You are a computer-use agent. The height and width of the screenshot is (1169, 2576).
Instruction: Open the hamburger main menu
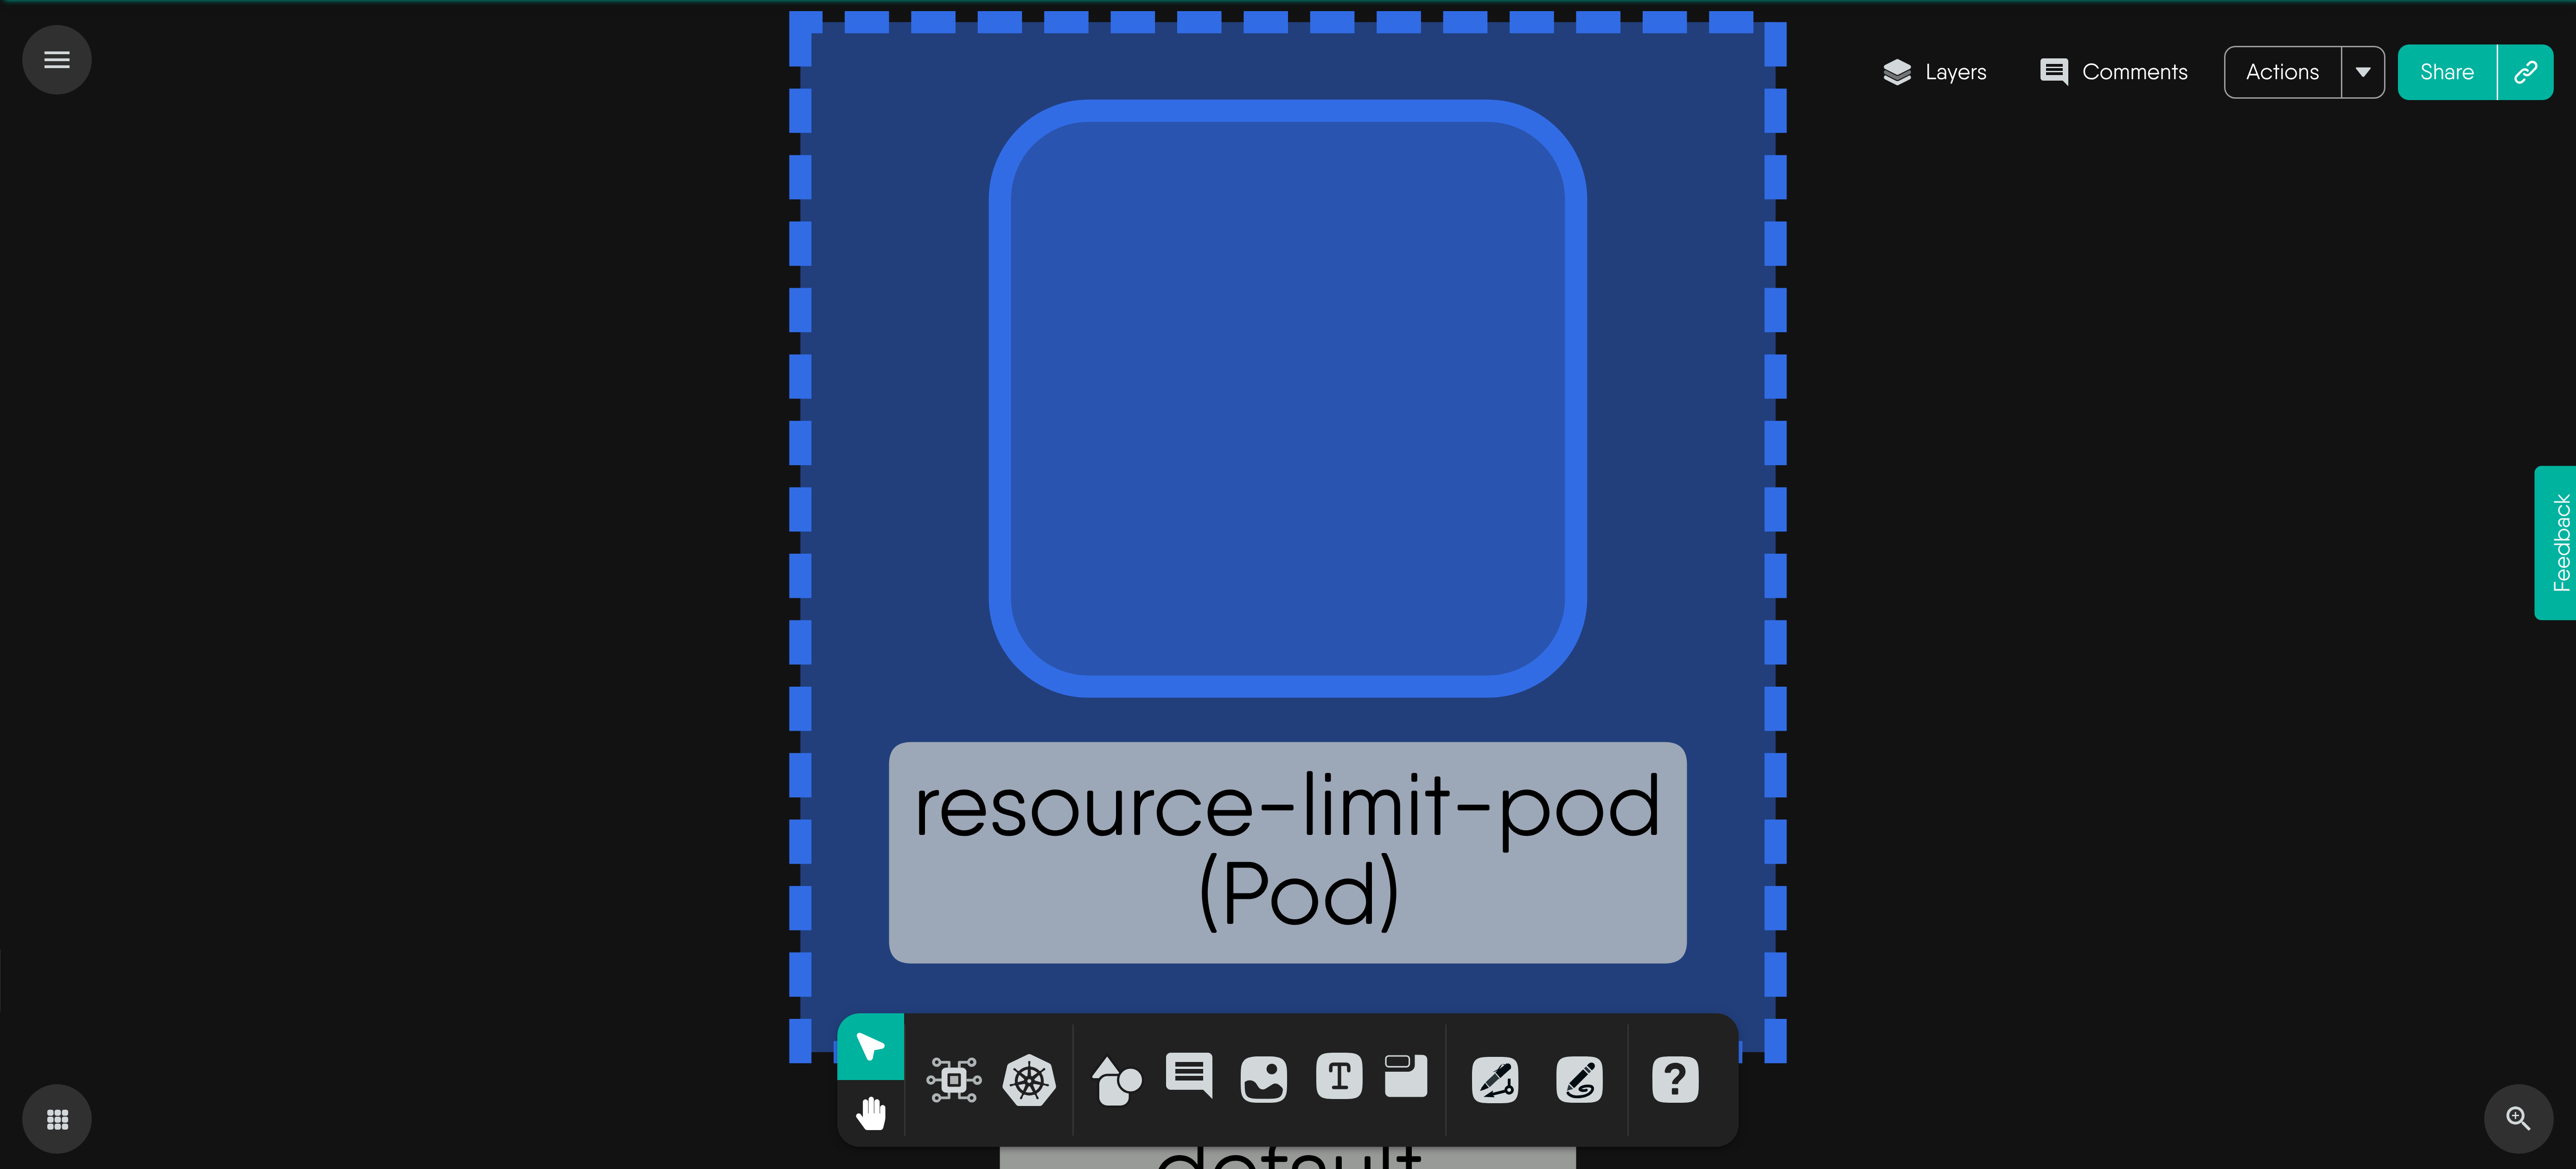[57, 60]
